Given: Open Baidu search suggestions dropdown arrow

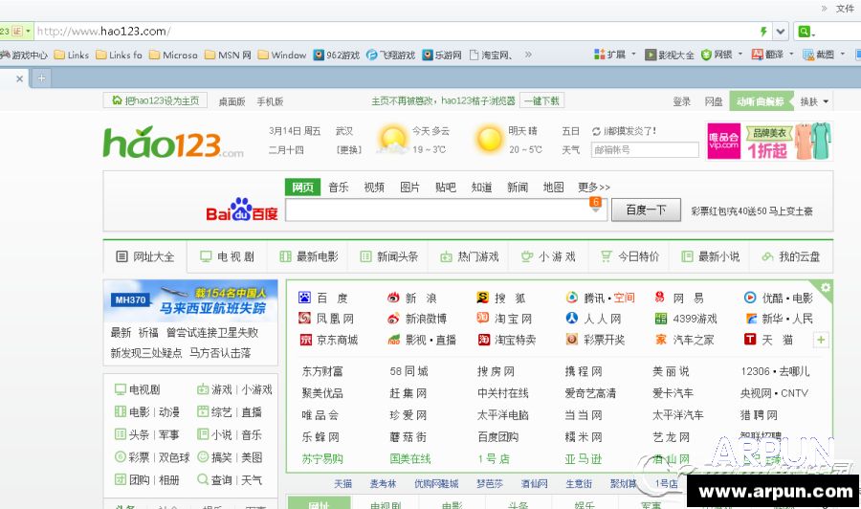Looking at the screenshot, I should click(595, 210).
